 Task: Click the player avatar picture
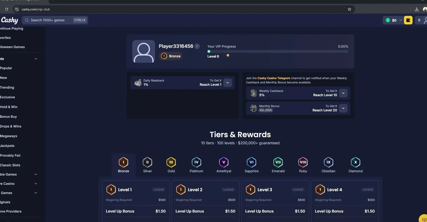click(x=144, y=51)
